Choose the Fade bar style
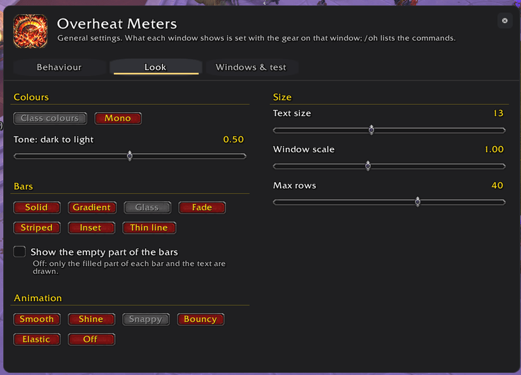Screen dimensions: 521x375 pos(202,208)
